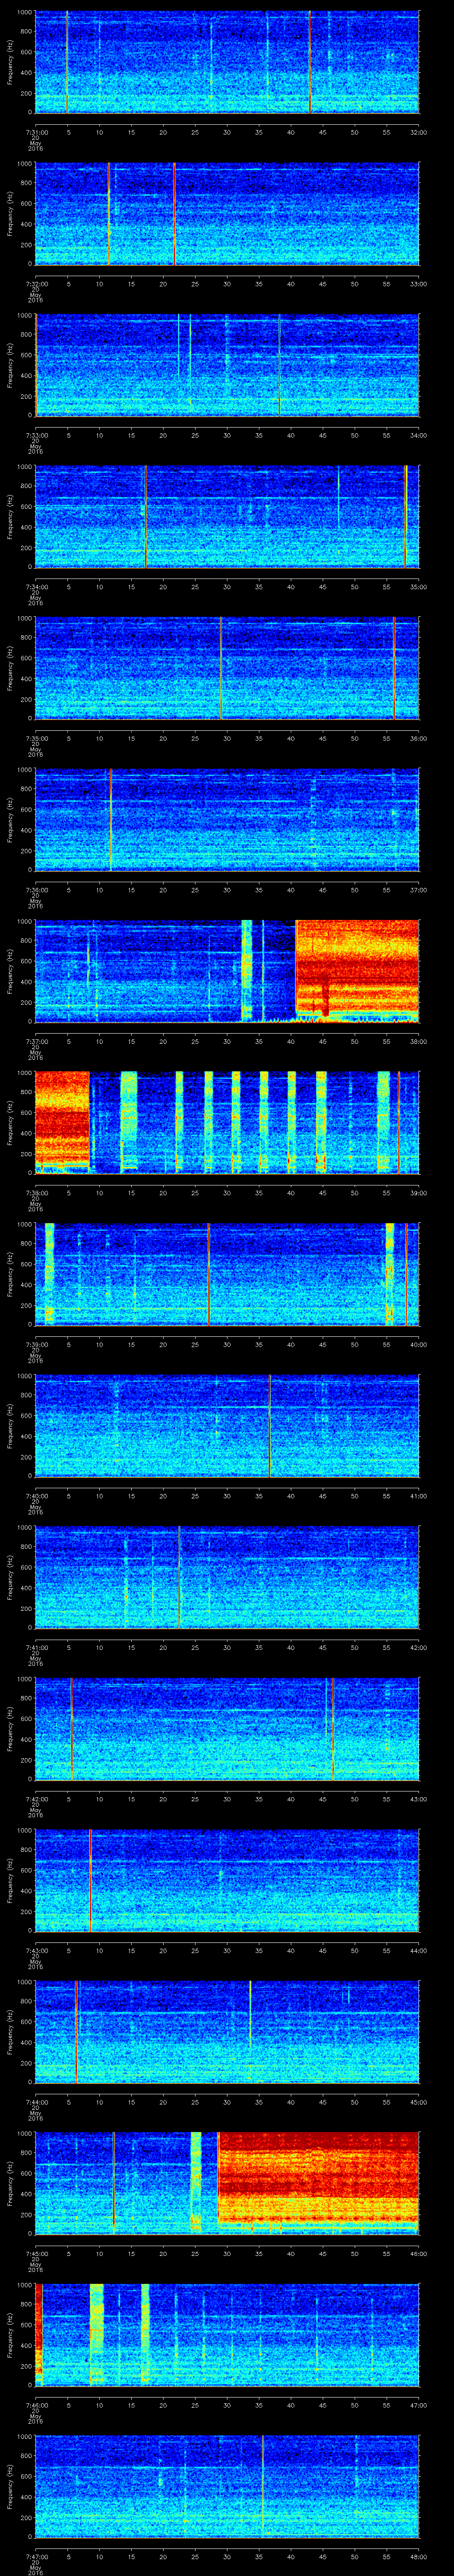Select the spectrogram panel starting at 7:36:00
Viewport: 454px width, 2576px height.
click(227, 819)
